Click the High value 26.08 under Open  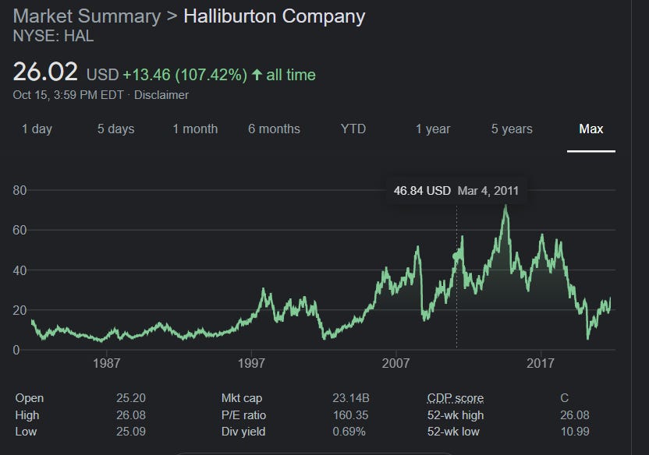click(131, 415)
